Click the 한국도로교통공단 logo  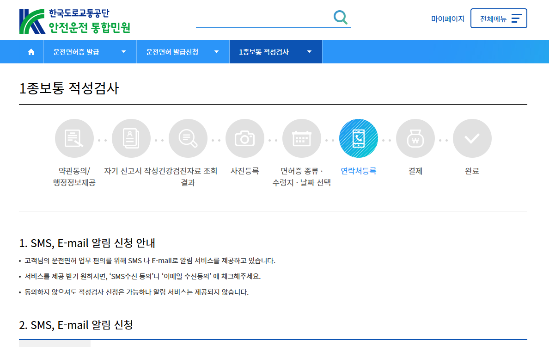click(74, 20)
